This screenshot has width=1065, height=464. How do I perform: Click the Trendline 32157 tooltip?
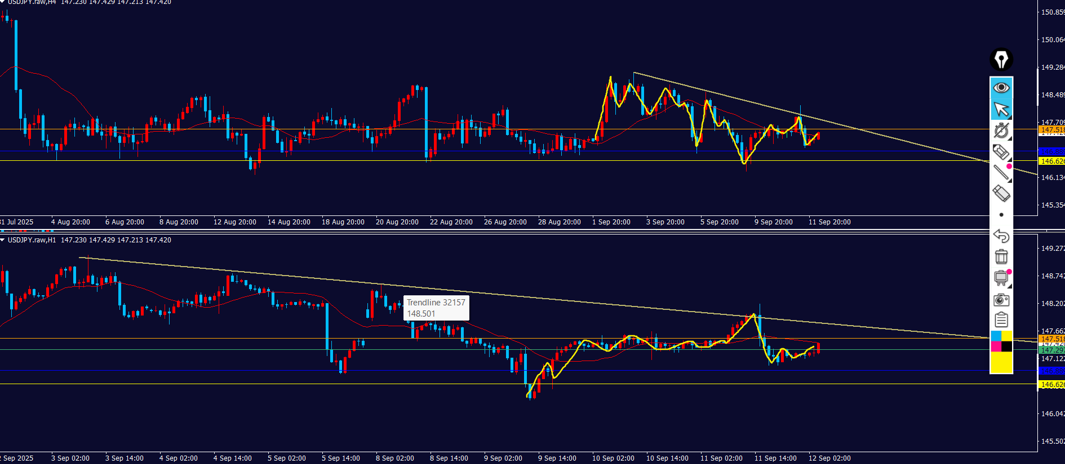pos(436,308)
